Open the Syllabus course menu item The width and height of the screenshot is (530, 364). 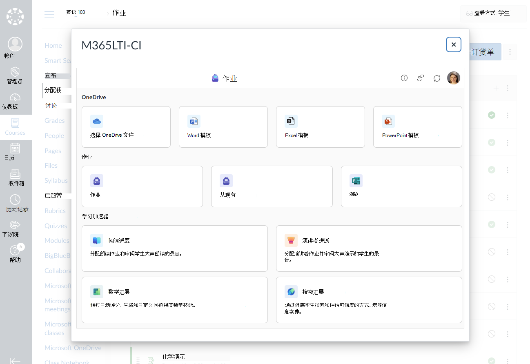tap(56, 180)
